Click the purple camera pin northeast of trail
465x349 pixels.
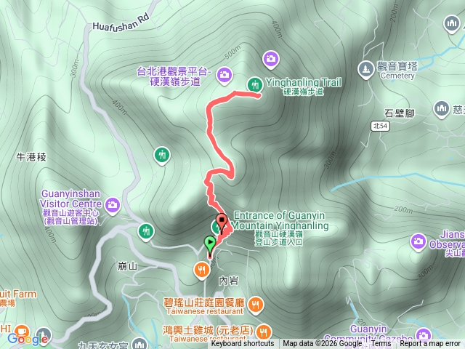pyautogui.click(x=271, y=59)
